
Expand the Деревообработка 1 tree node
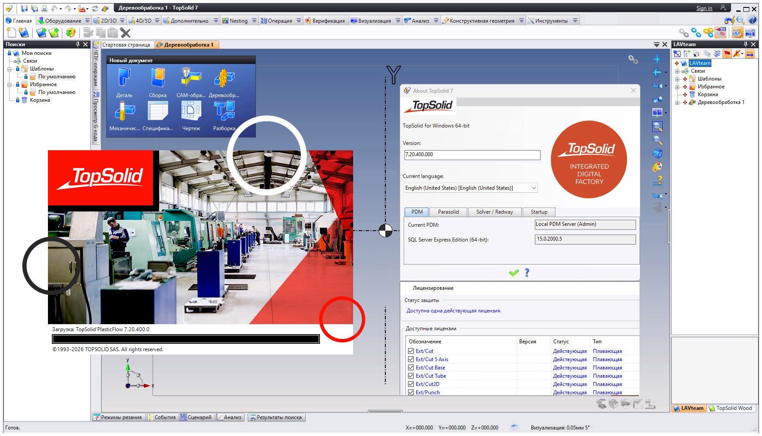coord(677,103)
